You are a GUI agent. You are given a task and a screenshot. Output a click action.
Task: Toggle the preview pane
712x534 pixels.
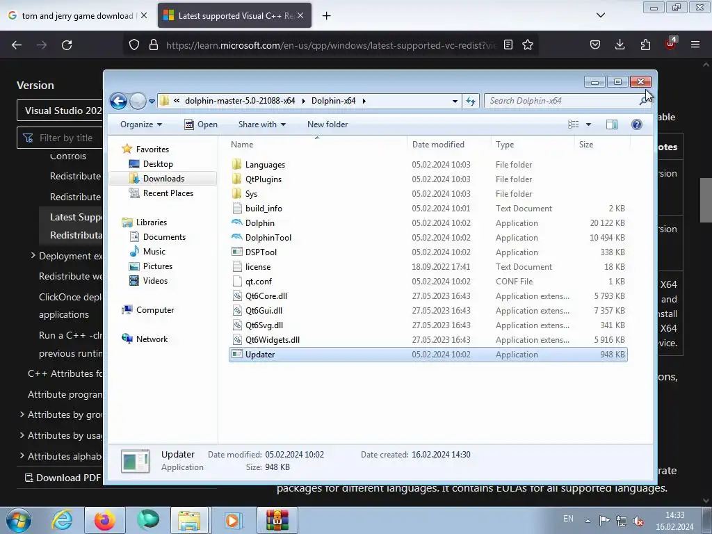click(612, 124)
